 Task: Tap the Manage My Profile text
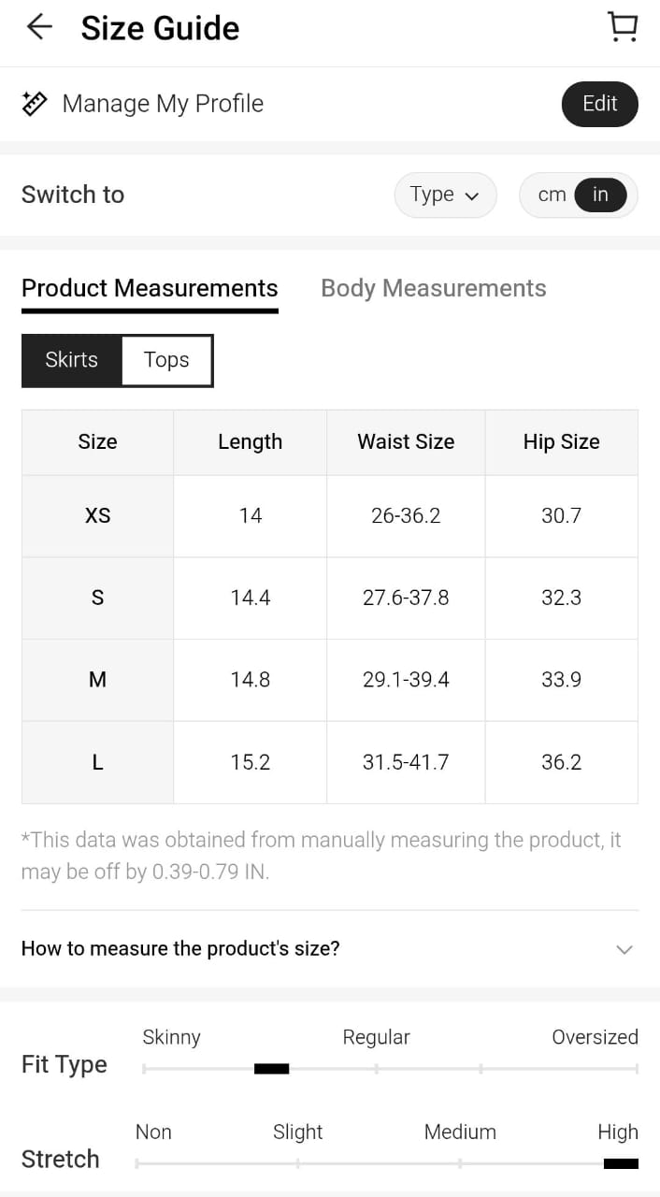click(x=163, y=104)
